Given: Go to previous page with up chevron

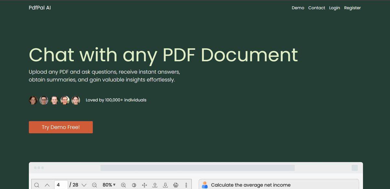Looking at the screenshot, I should click(47, 185).
